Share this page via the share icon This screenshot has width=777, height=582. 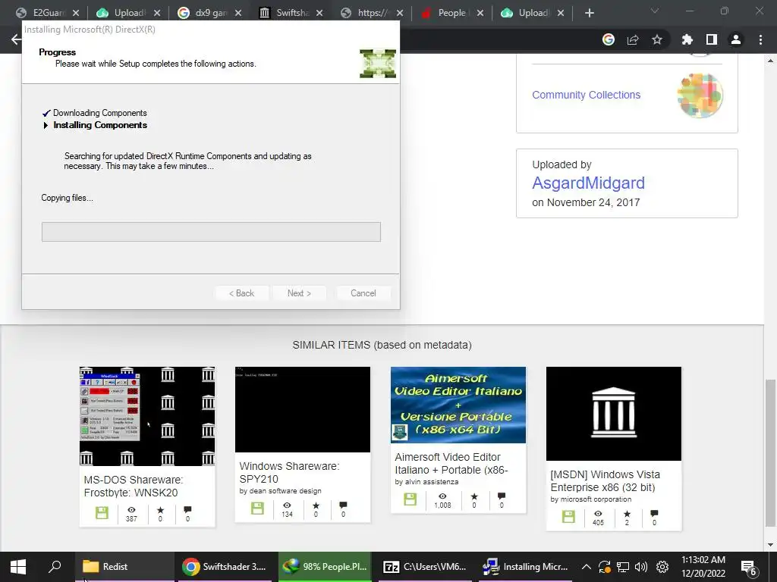[633, 39]
